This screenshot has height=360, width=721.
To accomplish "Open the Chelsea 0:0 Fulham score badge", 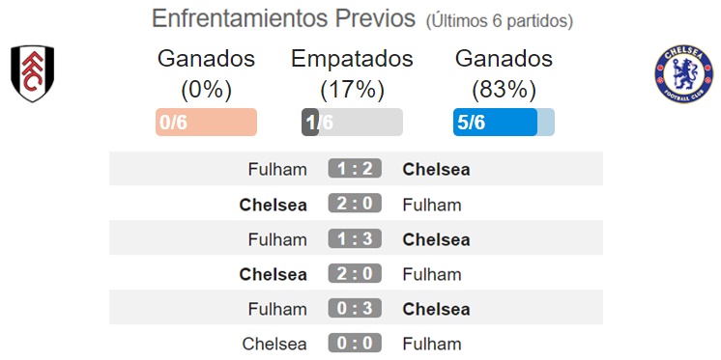I will click(355, 343).
